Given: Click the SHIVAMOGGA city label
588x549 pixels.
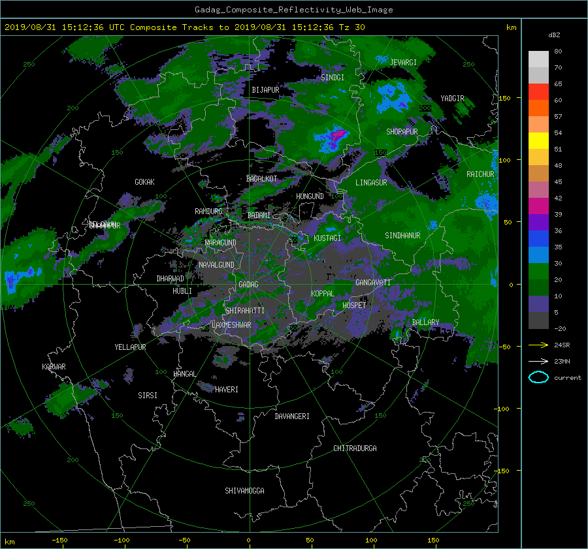Looking at the screenshot, I should (x=244, y=491).
